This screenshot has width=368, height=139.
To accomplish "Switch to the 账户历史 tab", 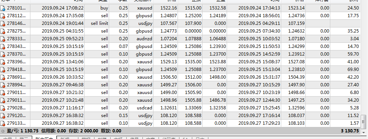I will pos(44,138).
